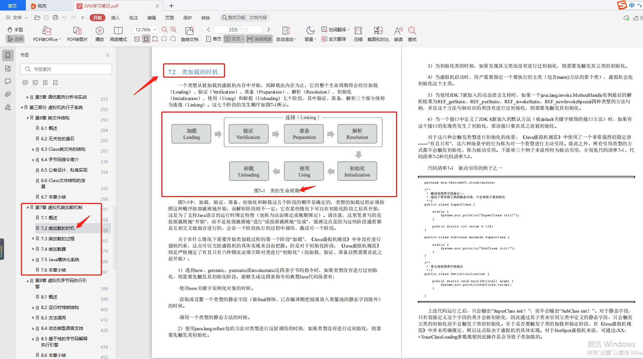Set actual size 1:1 zoom
643x359 pixels.
(137, 39)
